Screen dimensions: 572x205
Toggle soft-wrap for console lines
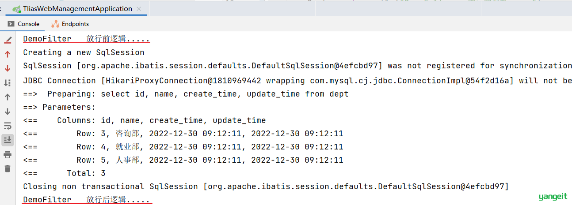click(8, 126)
